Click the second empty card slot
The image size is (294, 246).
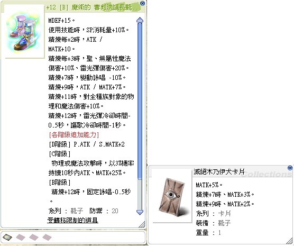[x=21, y=237]
